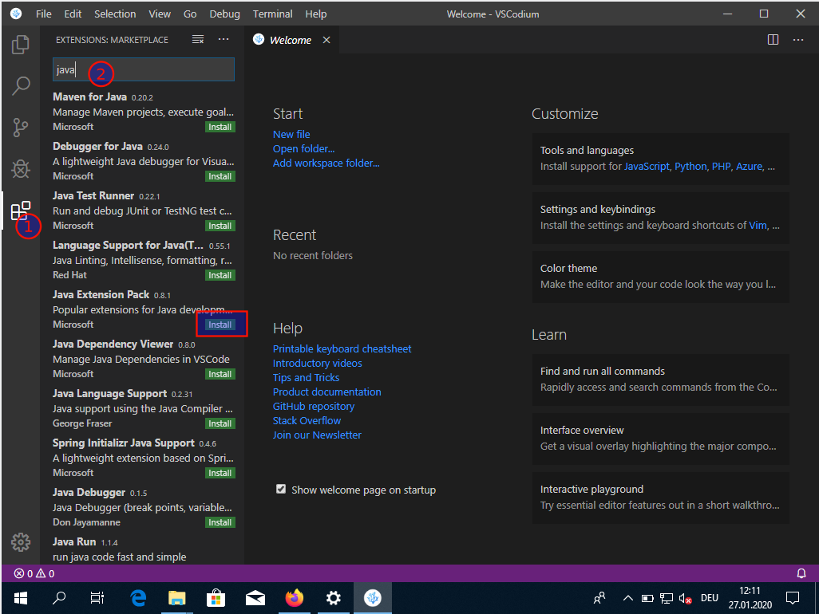Open Windows Action Center notifications
The width and height of the screenshot is (819, 614).
(793, 598)
